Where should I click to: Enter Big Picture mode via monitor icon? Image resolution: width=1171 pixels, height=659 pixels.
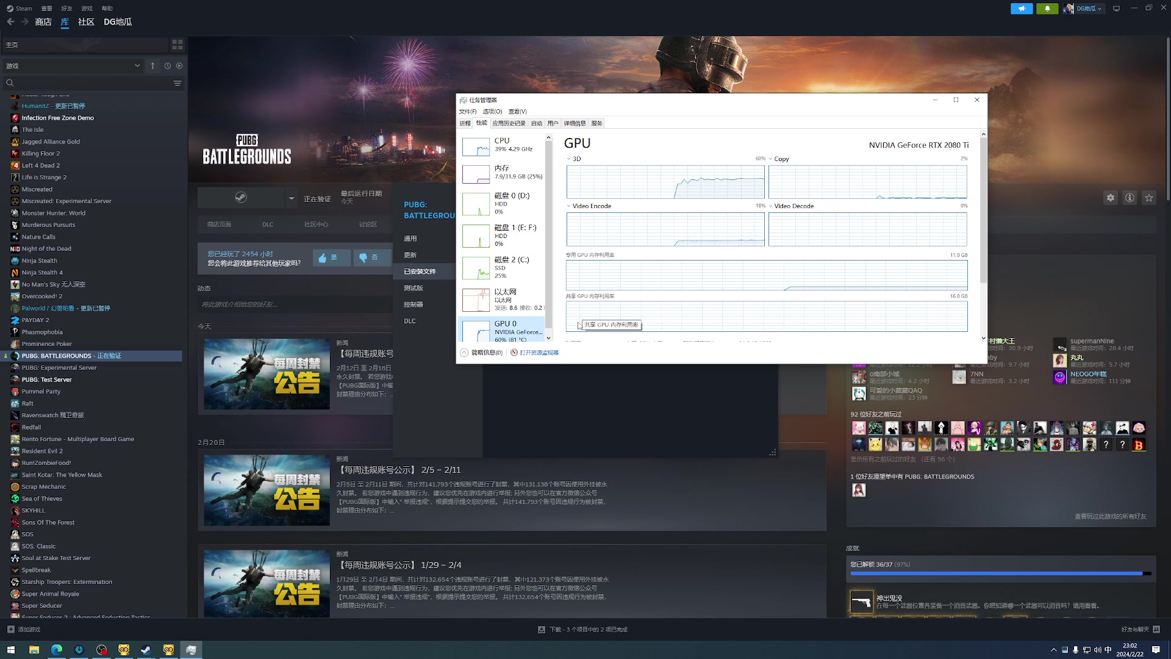click(x=1117, y=9)
